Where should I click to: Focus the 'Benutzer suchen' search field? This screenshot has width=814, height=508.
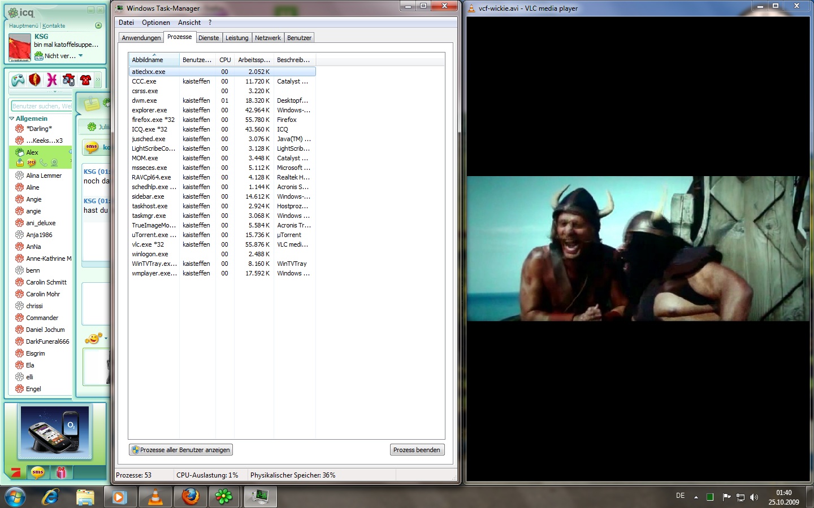(41, 106)
